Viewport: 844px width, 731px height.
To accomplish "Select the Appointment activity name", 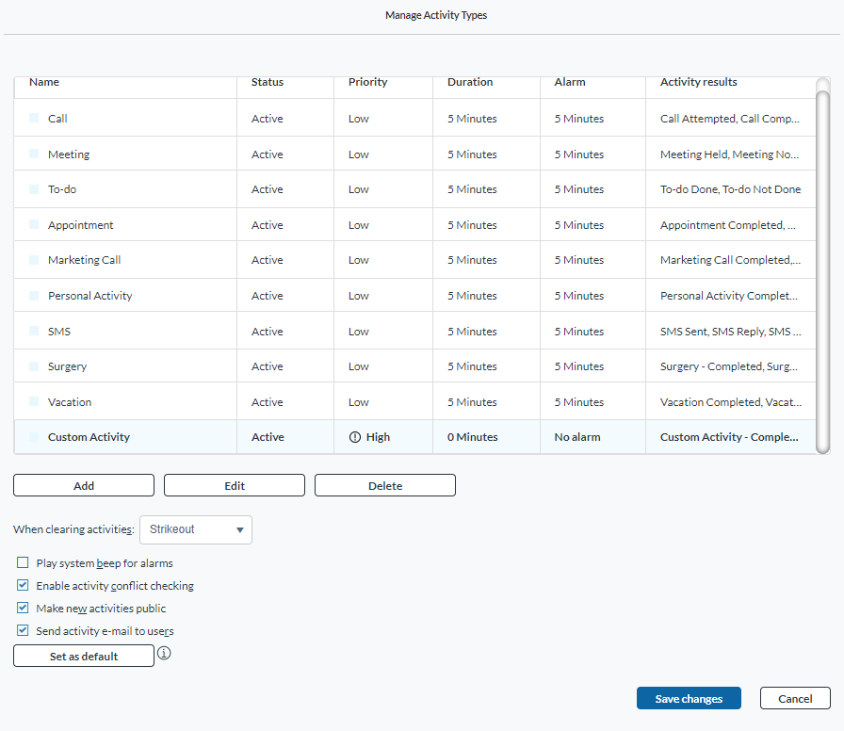I will coord(81,225).
